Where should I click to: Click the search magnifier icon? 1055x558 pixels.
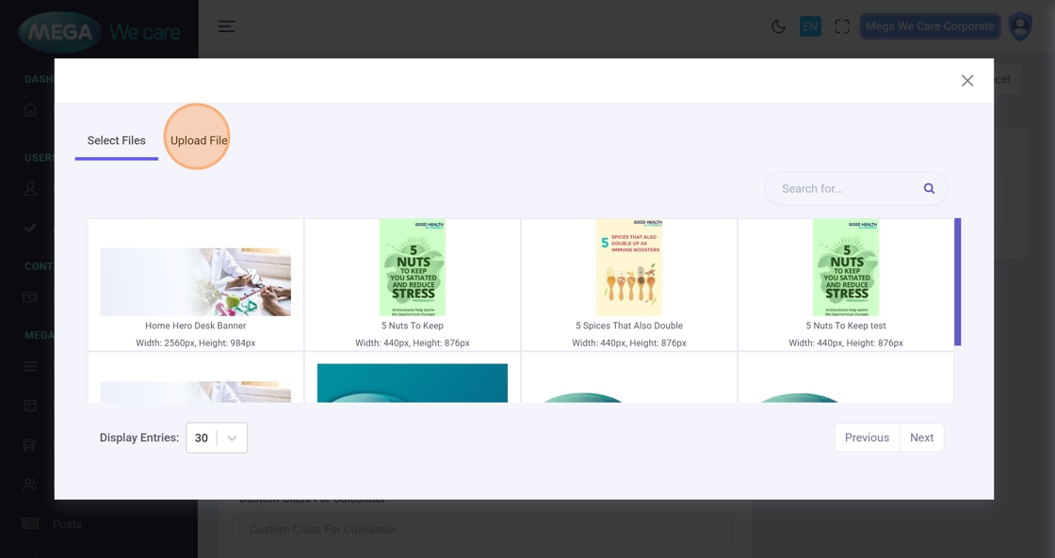(x=929, y=188)
